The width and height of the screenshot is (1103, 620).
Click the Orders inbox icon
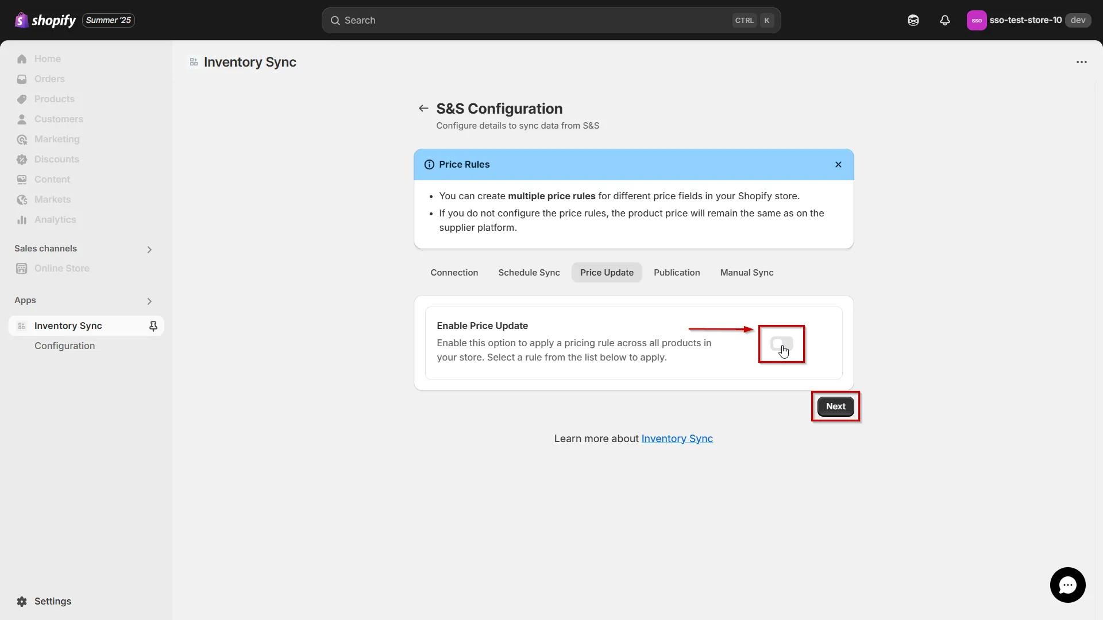pos(22,79)
